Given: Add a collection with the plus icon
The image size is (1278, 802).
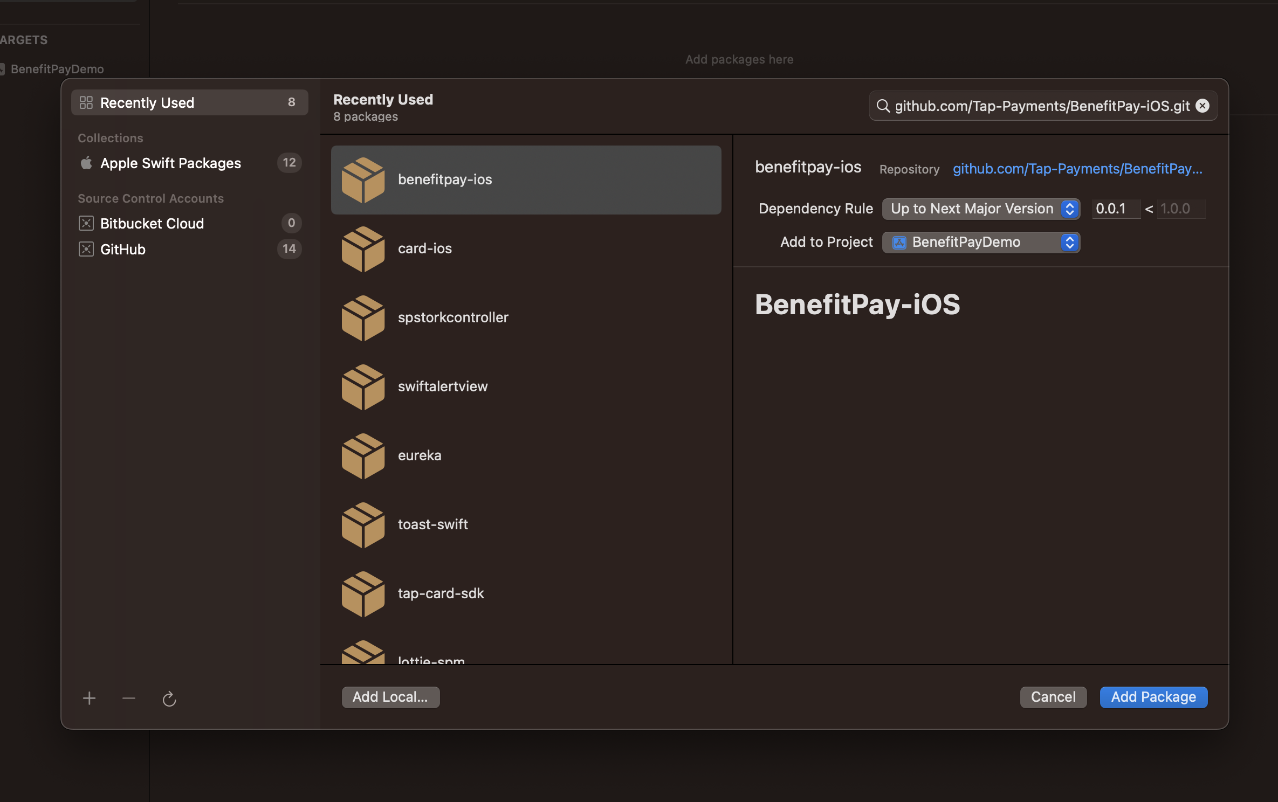Looking at the screenshot, I should click(89, 699).
